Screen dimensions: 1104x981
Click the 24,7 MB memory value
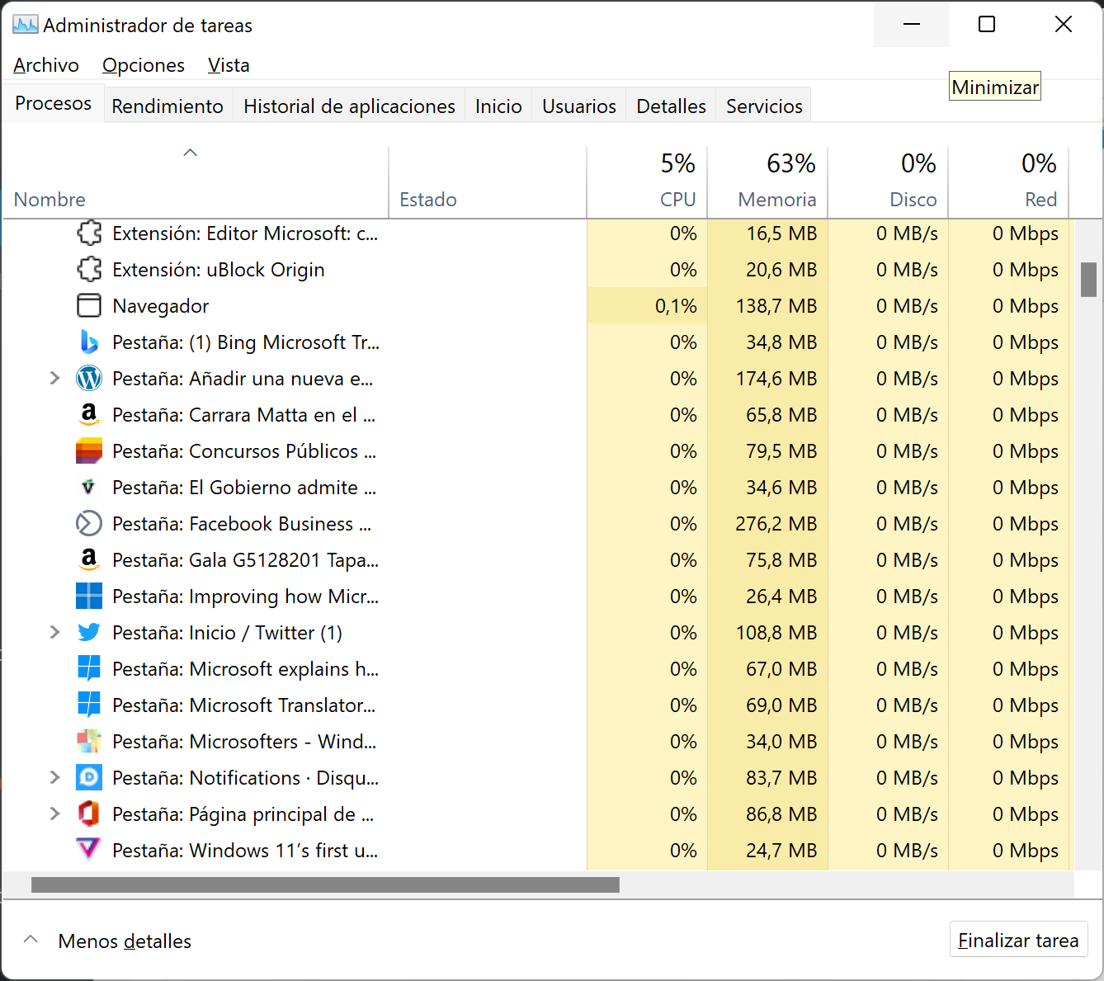781,851
